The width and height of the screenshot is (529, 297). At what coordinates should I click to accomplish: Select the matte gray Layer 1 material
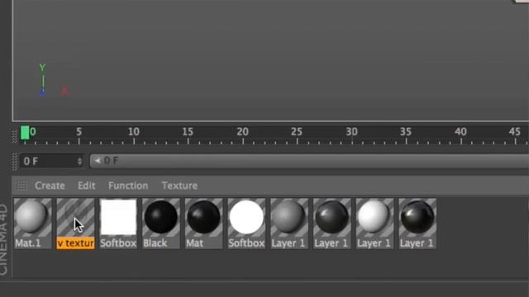(289, 224)
